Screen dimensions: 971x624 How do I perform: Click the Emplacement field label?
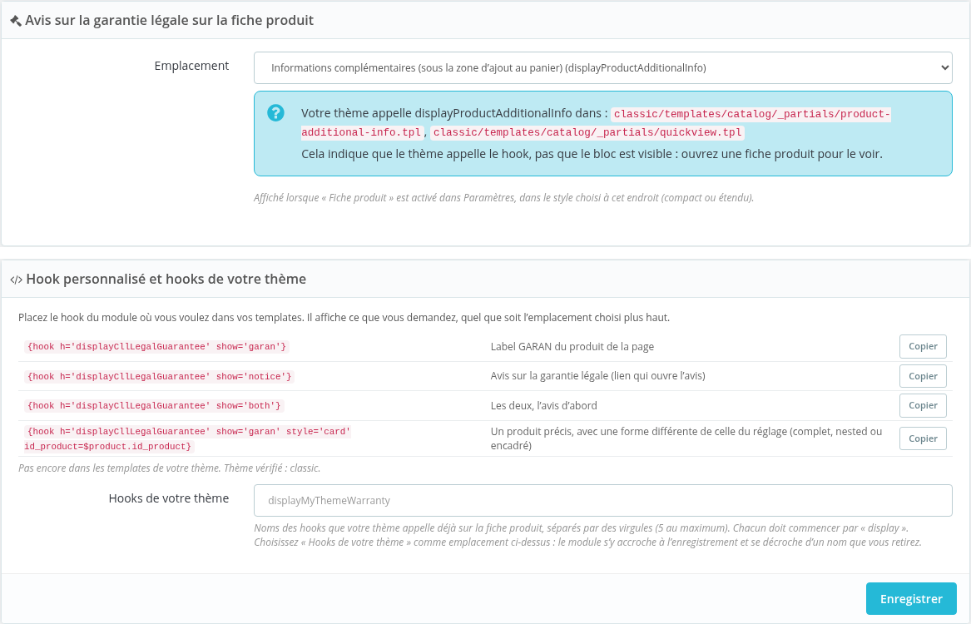(x=191, y=66)
